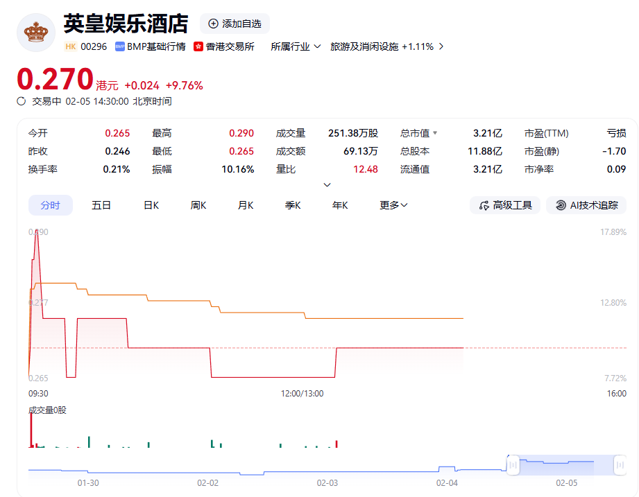Expand the 所属行业 dropdown
The width and height of the screenshot is (639, 497).
click(x=296, y=46)
